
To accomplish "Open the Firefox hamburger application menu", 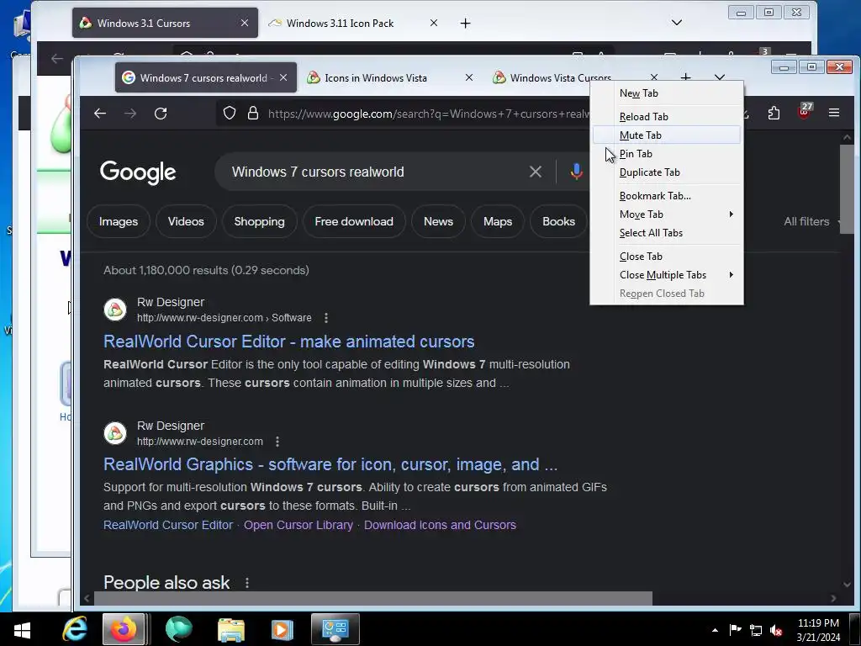I will point(833,113).
